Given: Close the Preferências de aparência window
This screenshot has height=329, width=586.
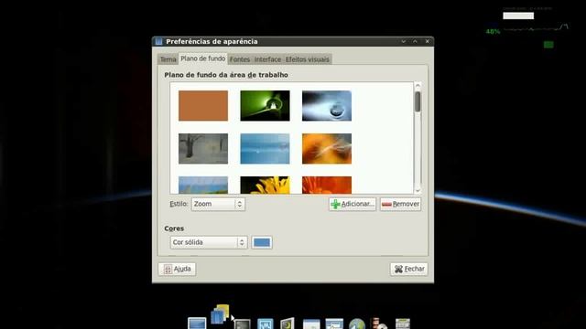Looking at the screenshot, I should point(428,41).
